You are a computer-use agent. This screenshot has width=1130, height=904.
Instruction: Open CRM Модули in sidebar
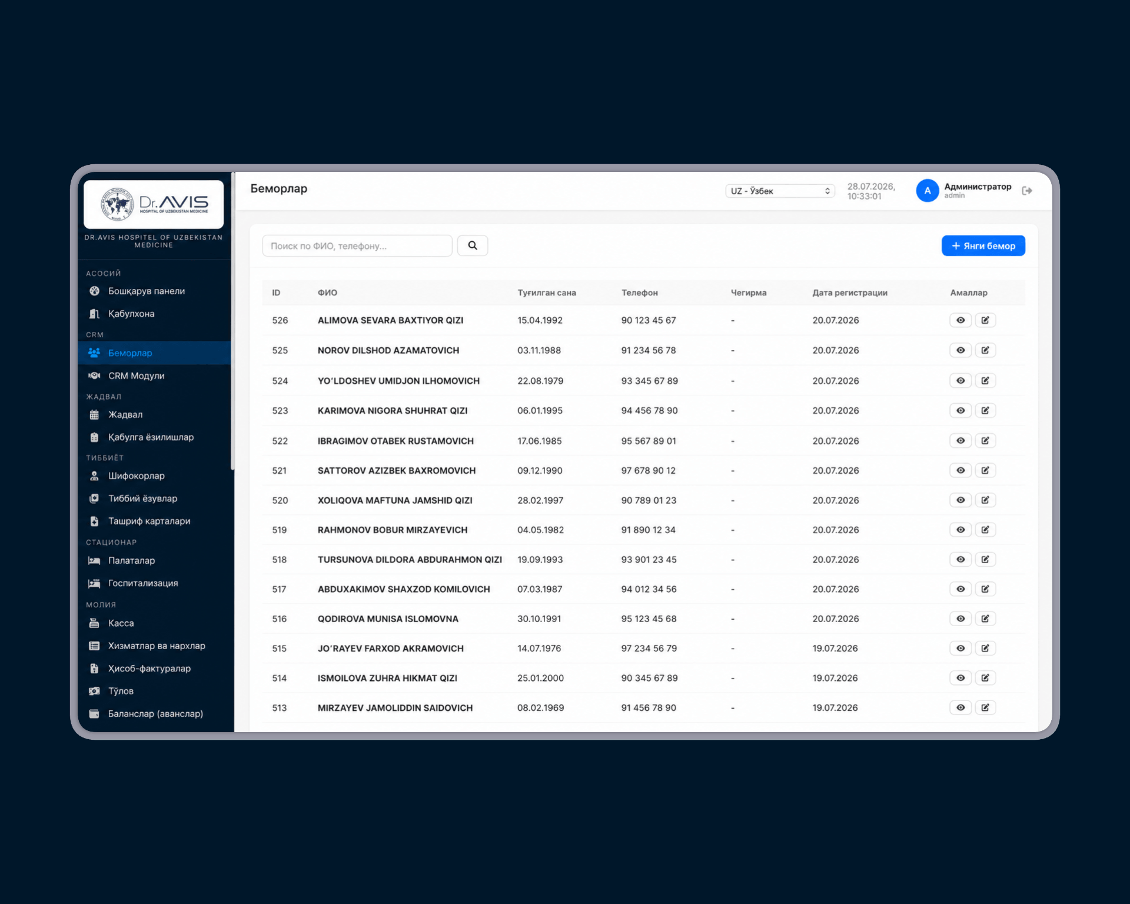coord(154,375)
